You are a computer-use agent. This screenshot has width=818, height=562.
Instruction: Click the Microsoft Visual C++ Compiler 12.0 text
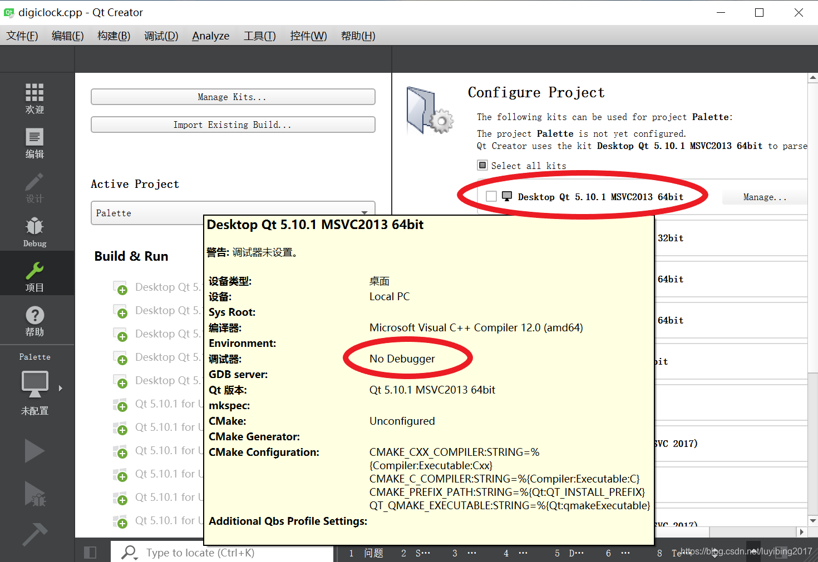[x=476, y=327]
